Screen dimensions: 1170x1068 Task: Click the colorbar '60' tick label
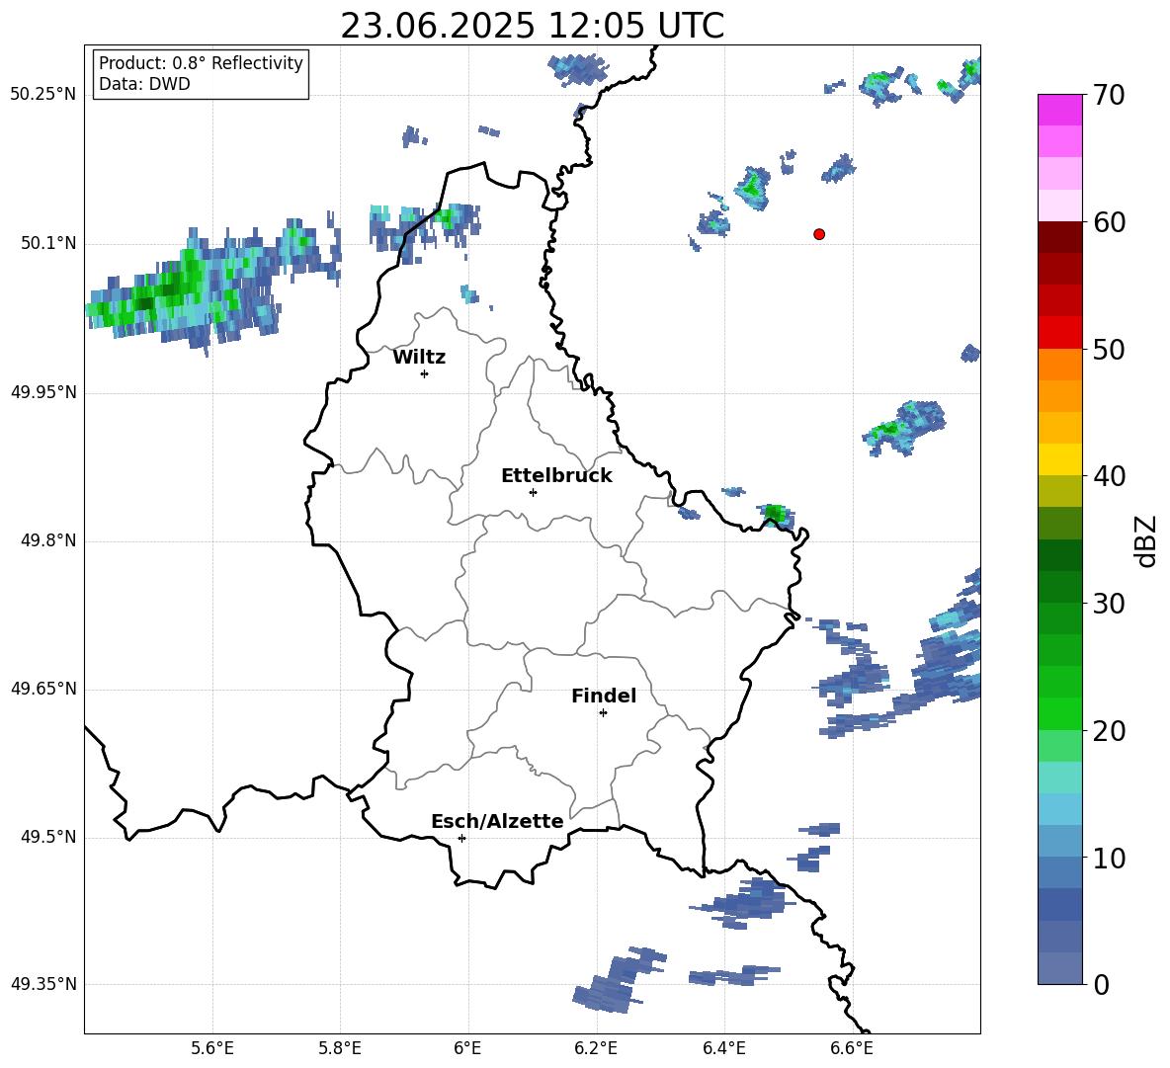(1109, 222)
